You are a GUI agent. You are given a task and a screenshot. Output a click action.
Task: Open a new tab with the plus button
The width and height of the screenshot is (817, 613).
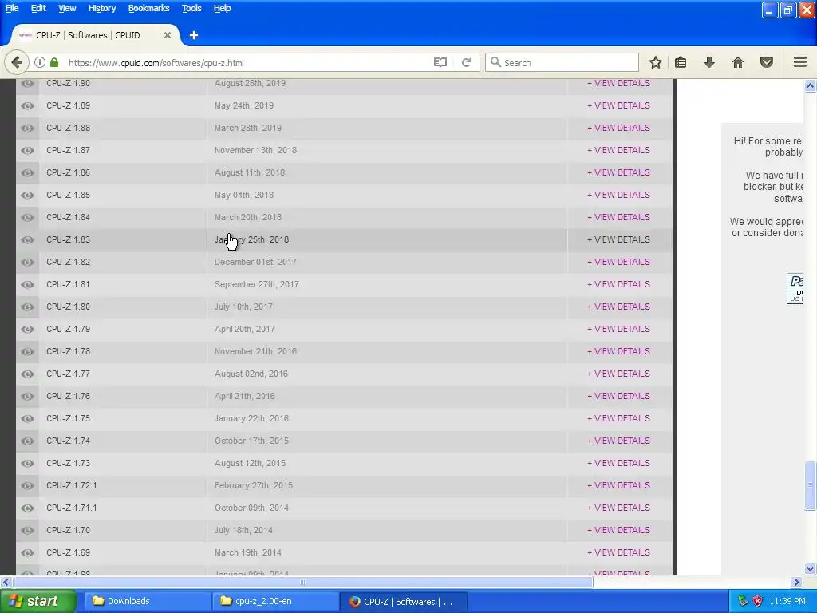pos(194,35)
